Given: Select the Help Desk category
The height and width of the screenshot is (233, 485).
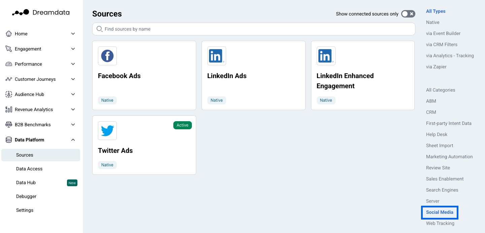Looking at the screenshot, I should 437,134.
